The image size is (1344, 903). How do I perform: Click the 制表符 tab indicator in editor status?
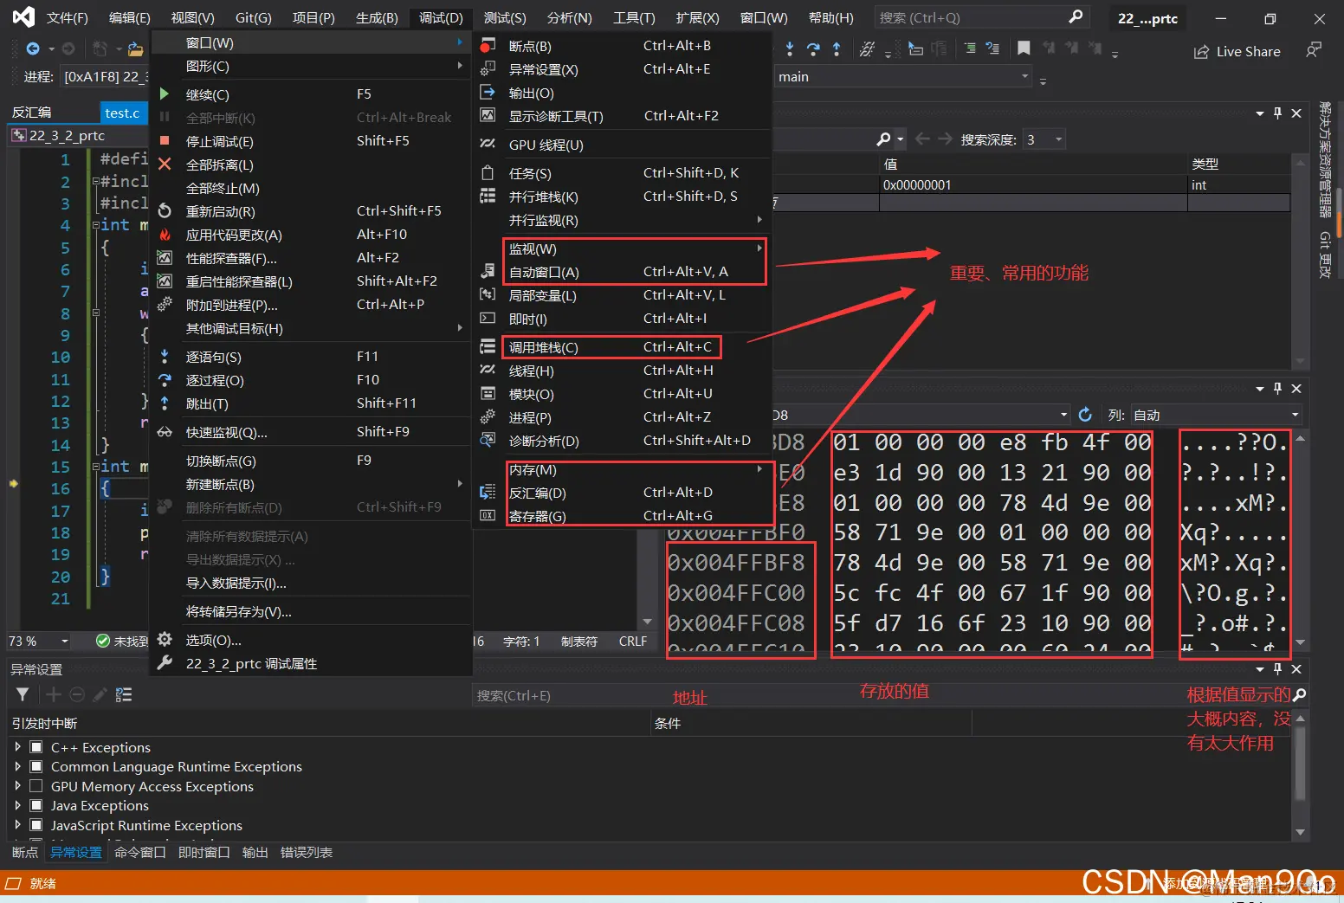579,641
